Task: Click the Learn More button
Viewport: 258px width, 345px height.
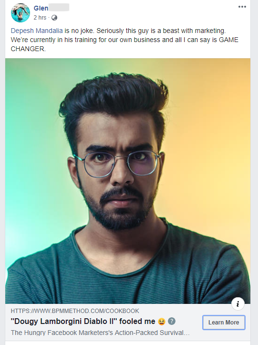Action: pos(224,323)
